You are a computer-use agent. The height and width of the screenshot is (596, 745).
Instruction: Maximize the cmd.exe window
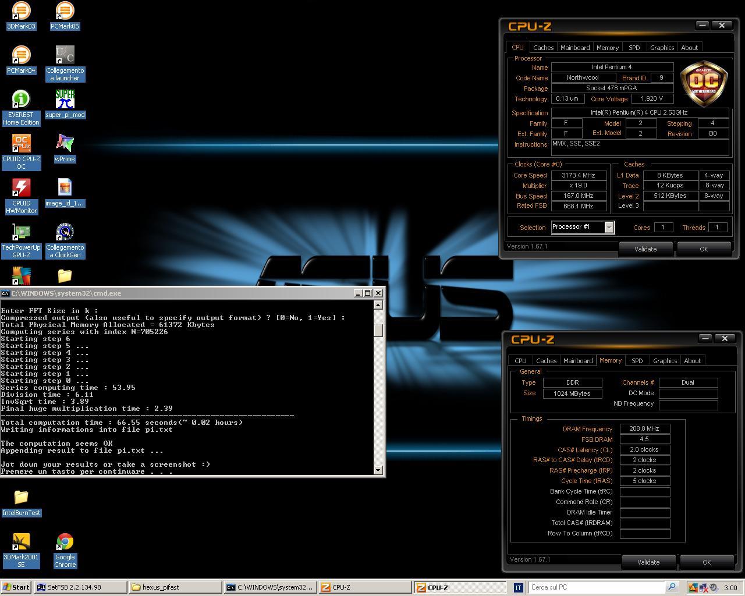pos(368,293)
